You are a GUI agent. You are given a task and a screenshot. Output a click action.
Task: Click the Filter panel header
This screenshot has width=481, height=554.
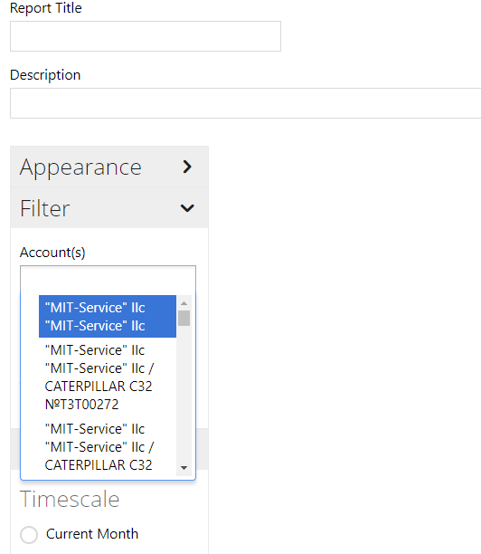point(109,208)
